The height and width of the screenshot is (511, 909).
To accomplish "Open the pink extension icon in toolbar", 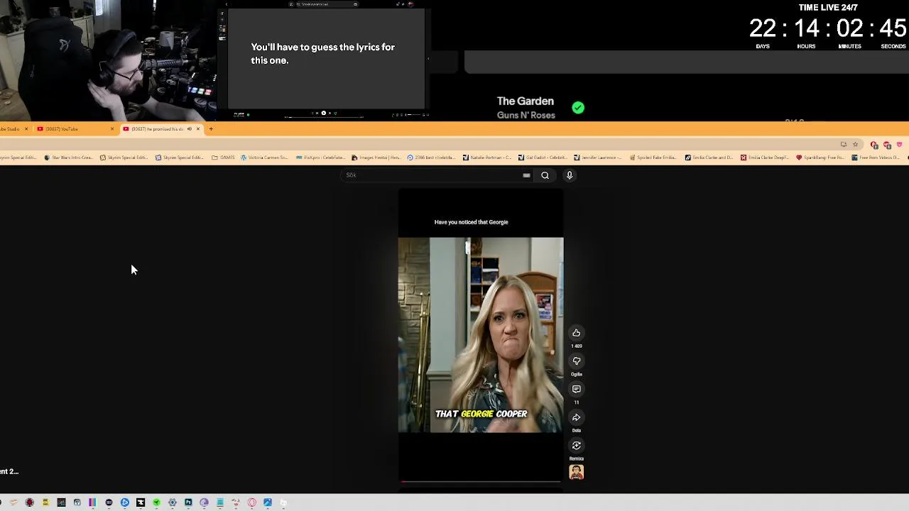I will [x=899, y=145].
